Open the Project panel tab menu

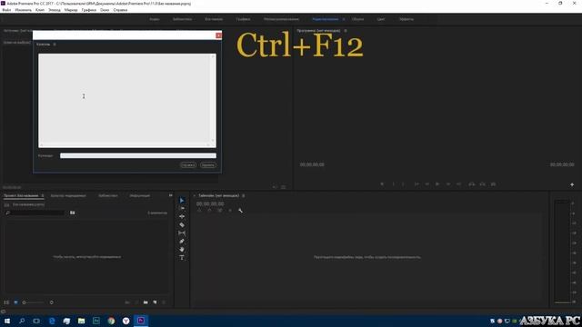tap(43, 195)
